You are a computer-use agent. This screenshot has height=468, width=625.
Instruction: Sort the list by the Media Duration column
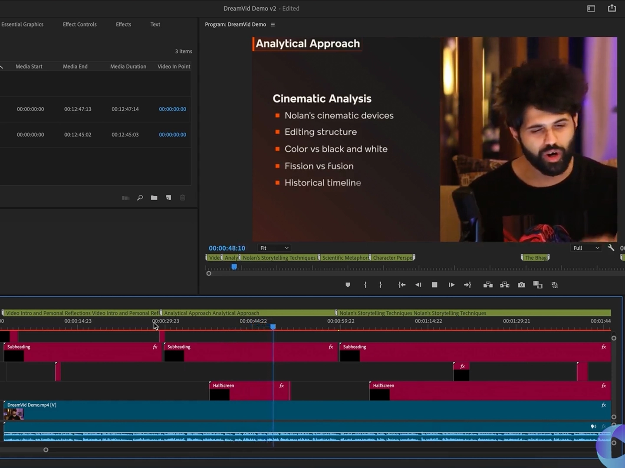pyautogui.click(x=128, y=66)
